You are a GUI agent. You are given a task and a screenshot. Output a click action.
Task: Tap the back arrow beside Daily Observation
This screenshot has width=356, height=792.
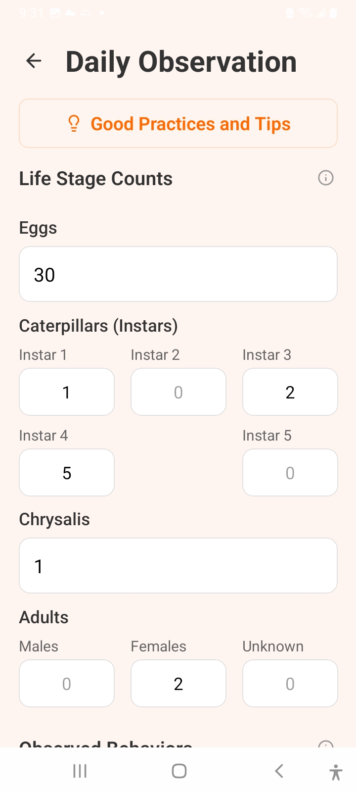click(34, 61)
